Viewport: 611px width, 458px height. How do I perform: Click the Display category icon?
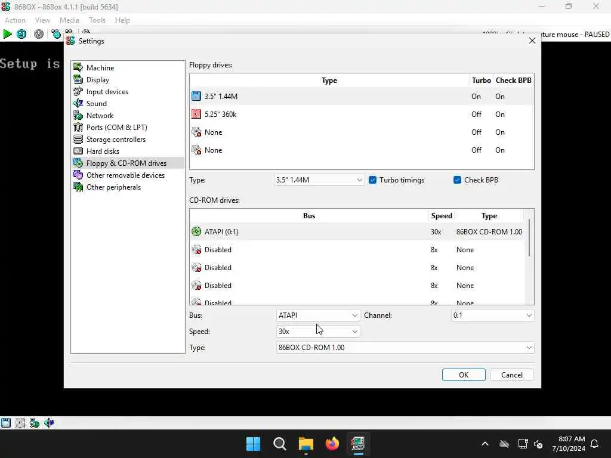pyautogui.click(x=78, y=79)
